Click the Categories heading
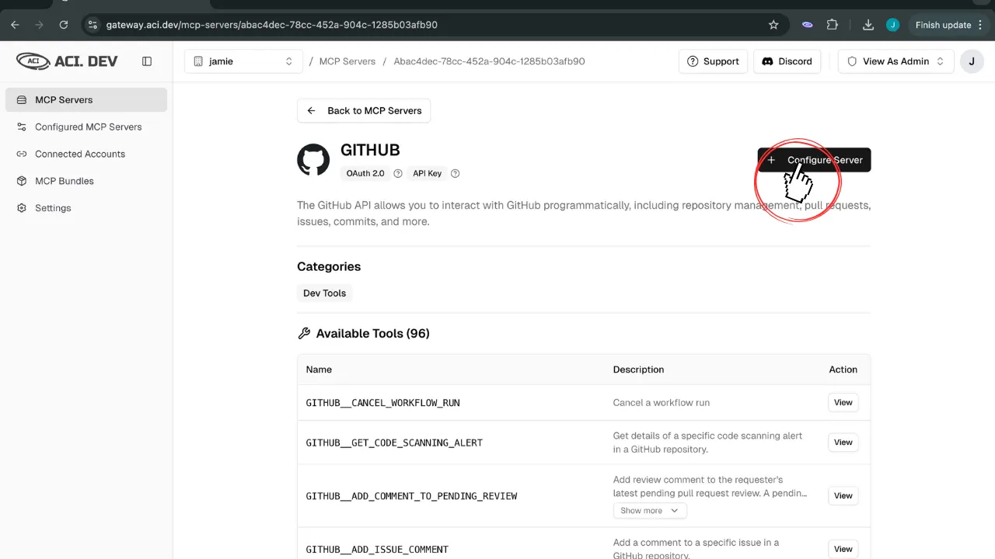Image resolution: width=995 pixels, height=559 pixels. click(x=329, y=266)
